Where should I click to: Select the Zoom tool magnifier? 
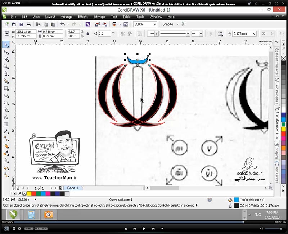[x=6, y=66]
